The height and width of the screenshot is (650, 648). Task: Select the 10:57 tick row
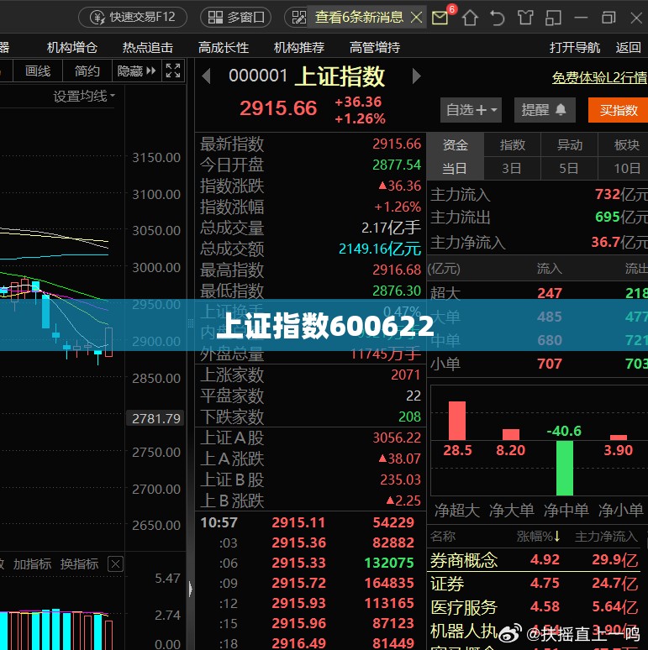310,522
